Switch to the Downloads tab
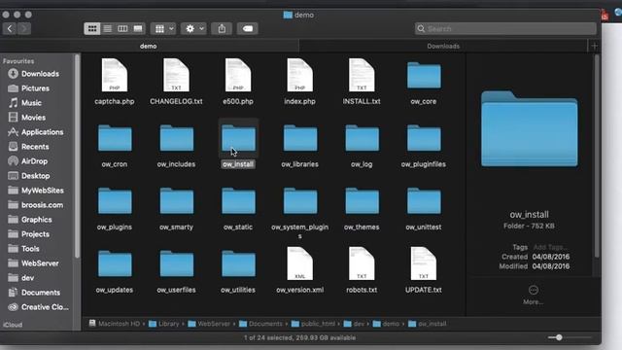Image resolution: width=622 pixels, height=350 pixels. [x=443, y=46]
